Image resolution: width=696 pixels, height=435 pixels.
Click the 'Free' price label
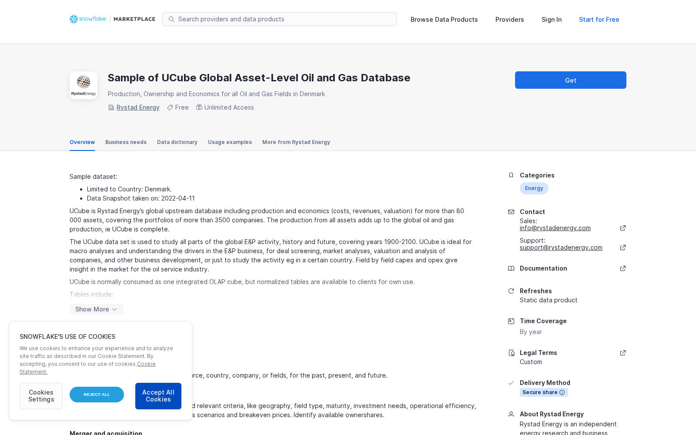click(182, 107)
